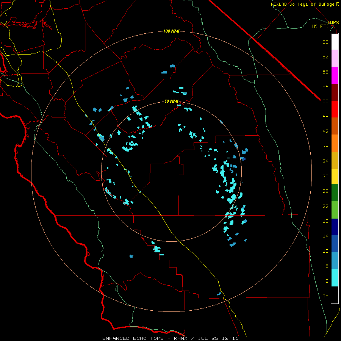341x341 pixels.
Task: Click the gold legend swatch
Action: [x=335, y=160]
